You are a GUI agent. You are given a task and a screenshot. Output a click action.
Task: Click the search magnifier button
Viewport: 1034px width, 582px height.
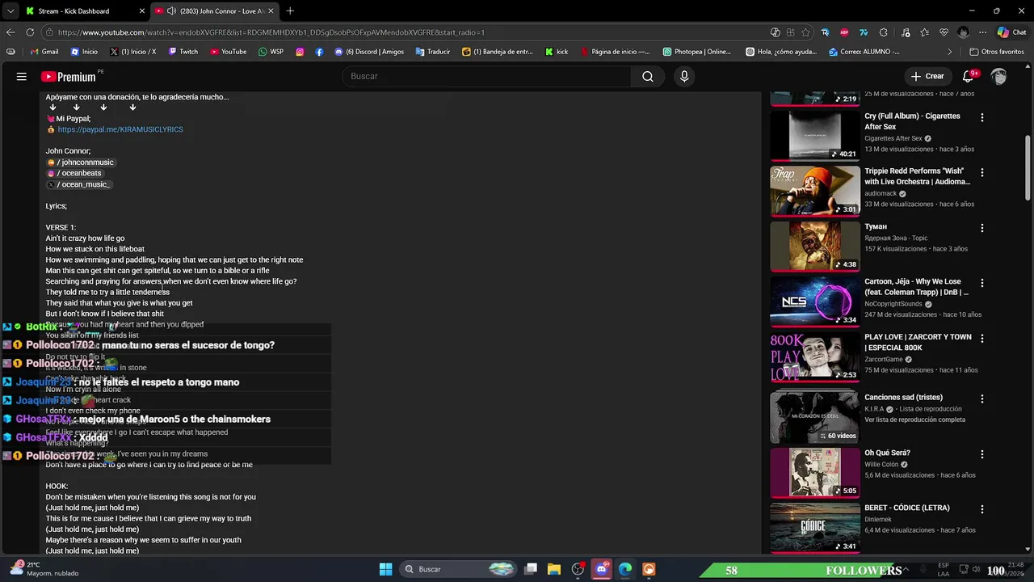[647, 76]
